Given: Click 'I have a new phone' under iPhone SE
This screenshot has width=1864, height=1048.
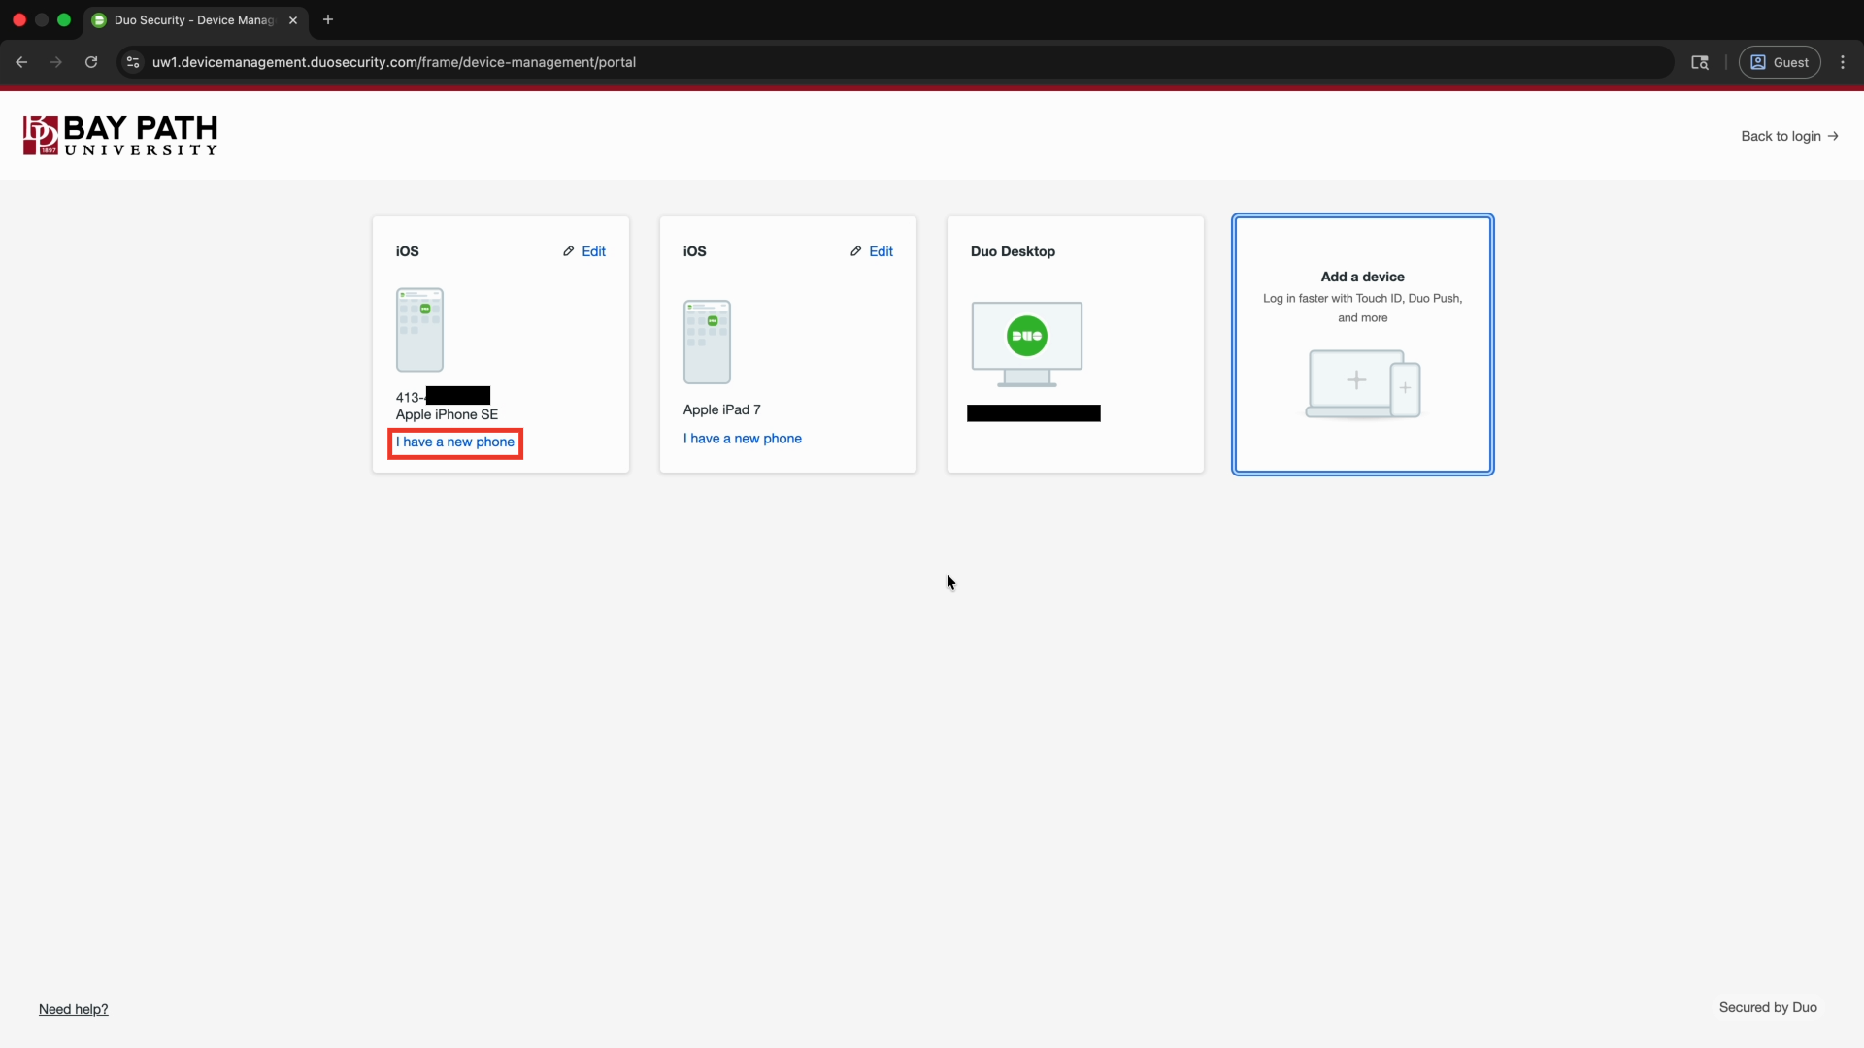Looking at the screenshot, I should 455,442.
